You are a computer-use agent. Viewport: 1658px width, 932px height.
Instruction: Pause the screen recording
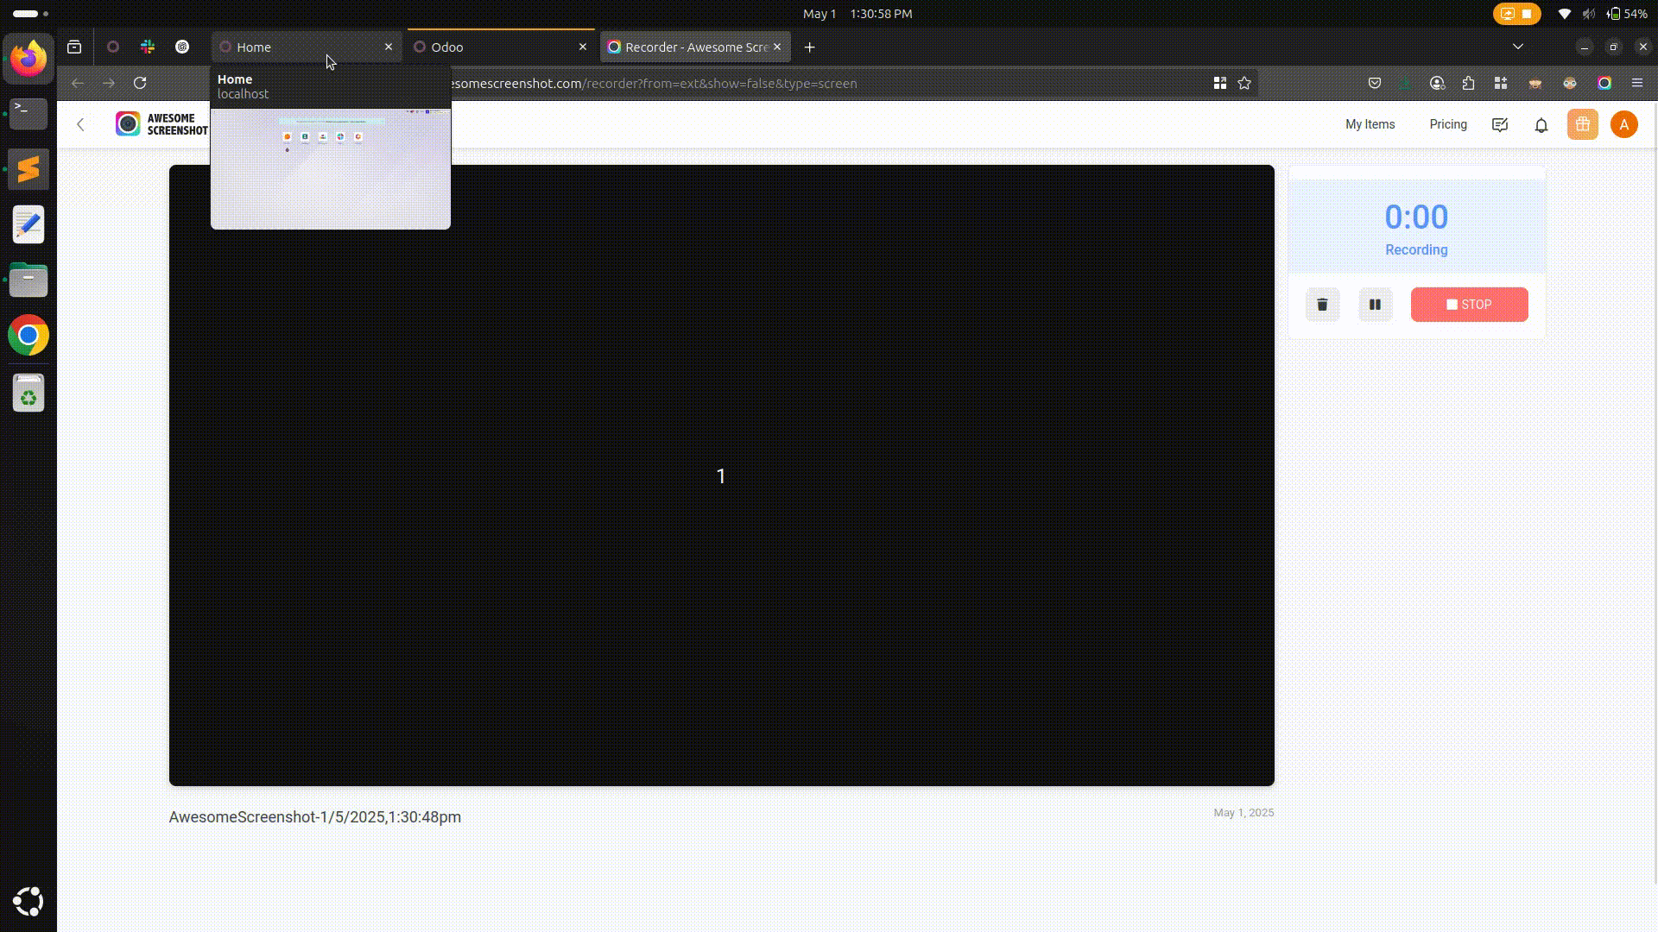coord(1375,305)
